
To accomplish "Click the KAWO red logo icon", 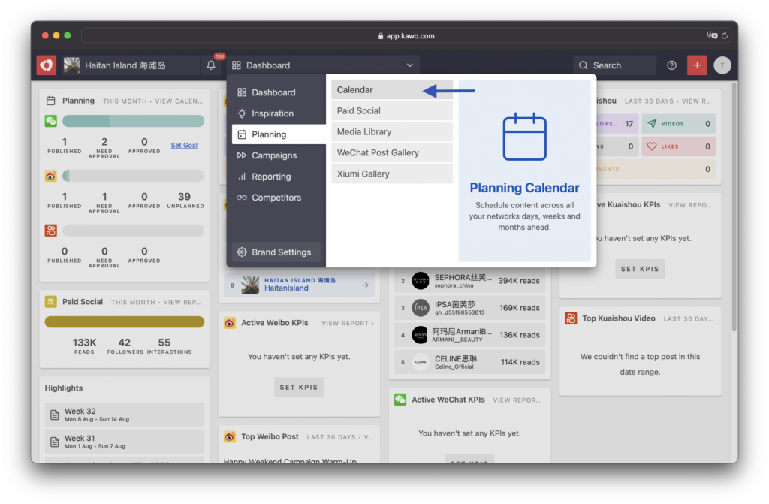I will click(47, 65).
